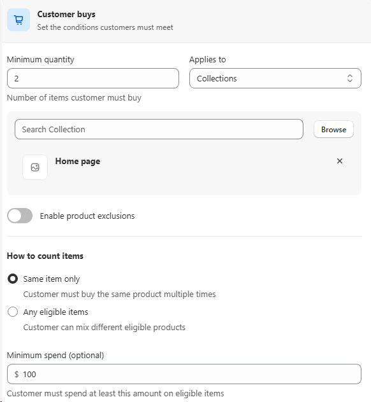Click the Minimum spend input field
Image resolution: width=371 pixels, height=402 pixels.
click(x=184, y=374)
